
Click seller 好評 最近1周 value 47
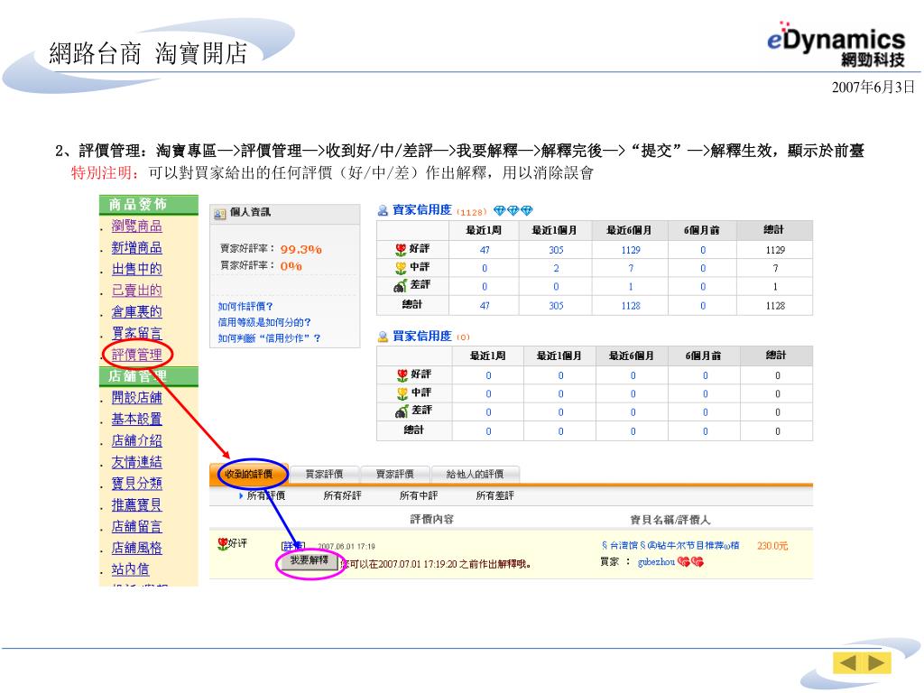(485, 250)
